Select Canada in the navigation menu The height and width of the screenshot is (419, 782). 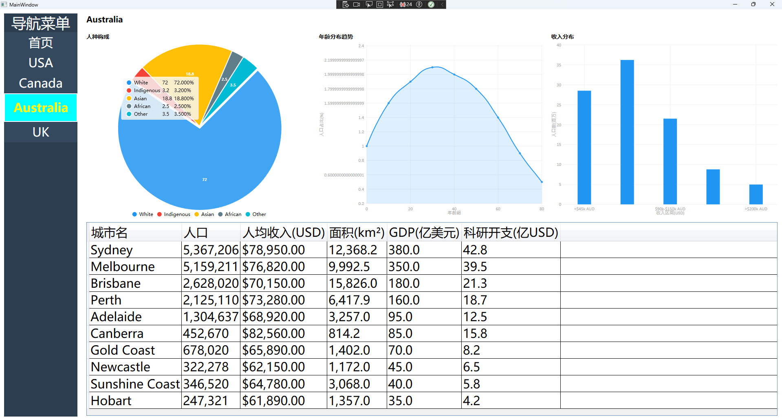41,83
